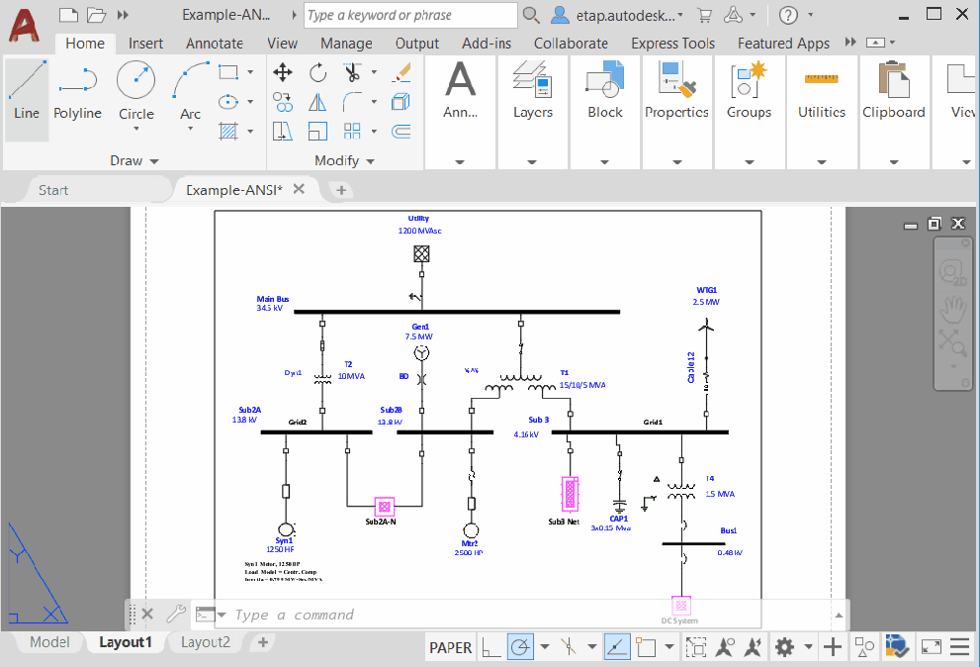
Task: Click the Rotate tool icon
Action: coord(317,72)
